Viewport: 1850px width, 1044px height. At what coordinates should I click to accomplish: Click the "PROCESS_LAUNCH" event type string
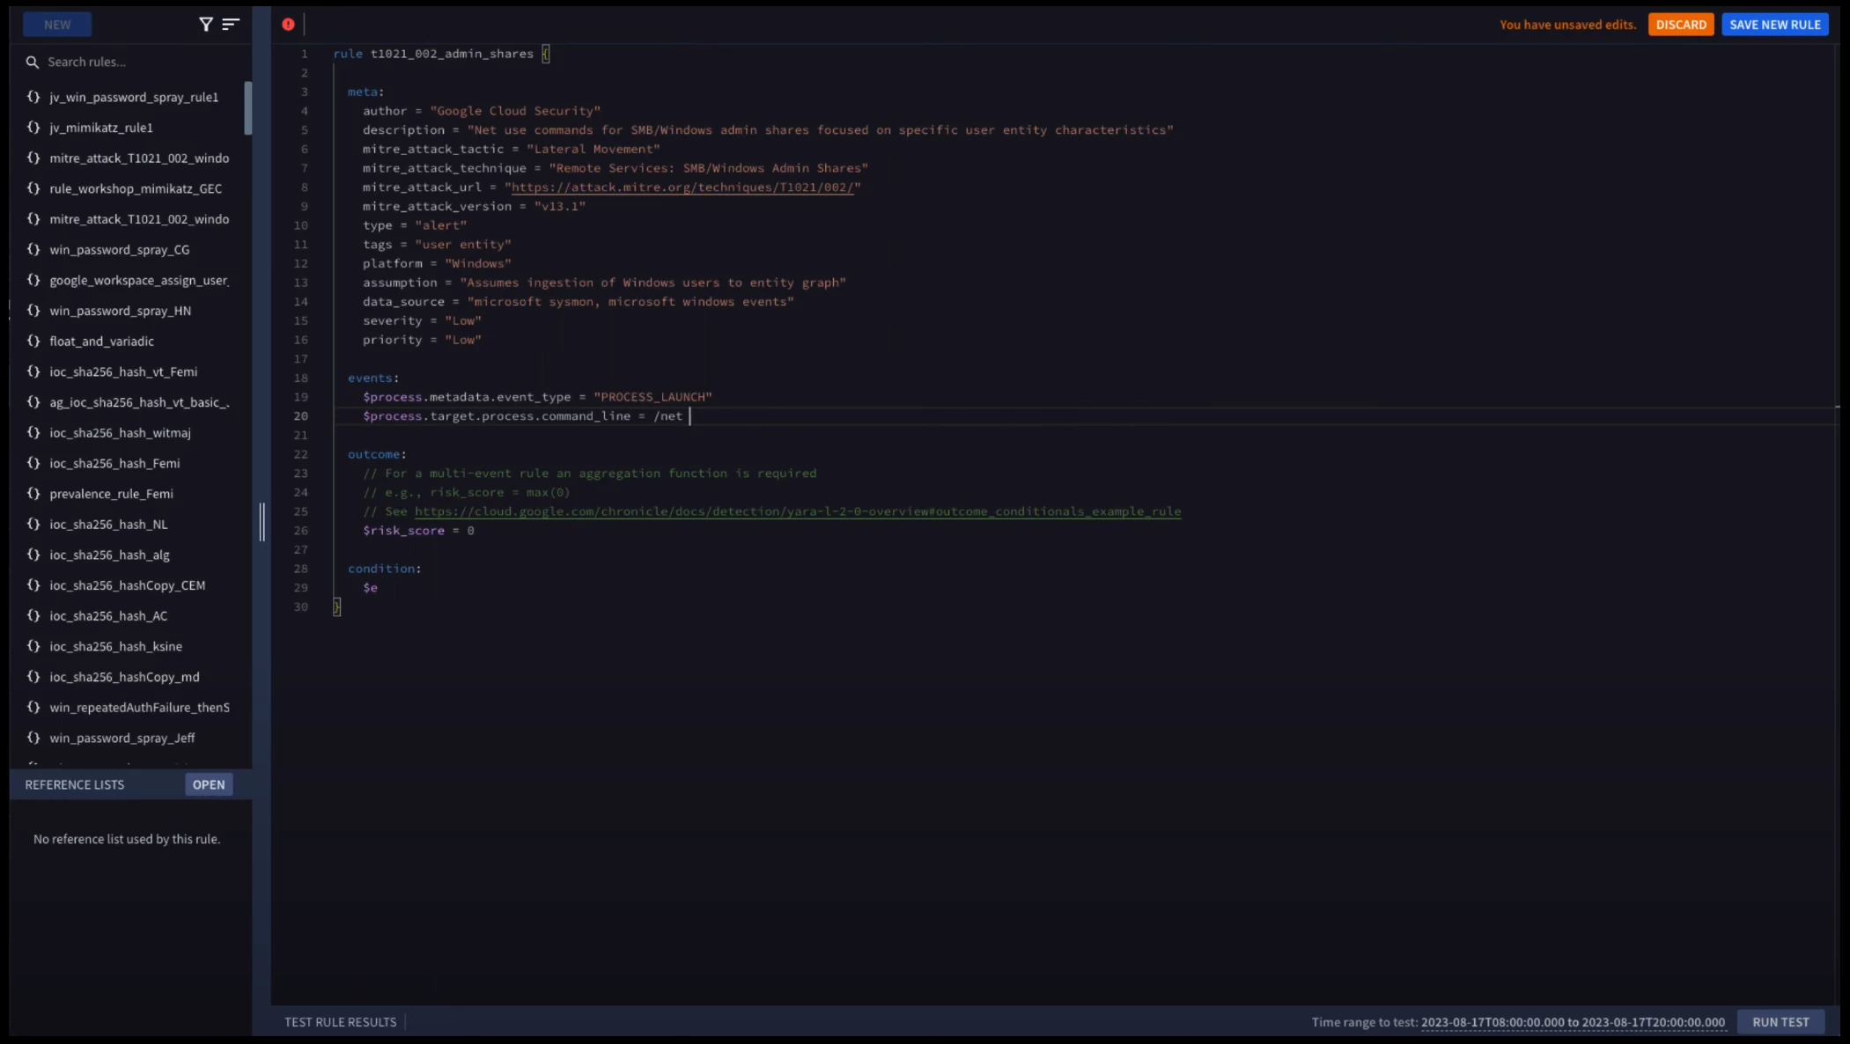pos(652,397)
